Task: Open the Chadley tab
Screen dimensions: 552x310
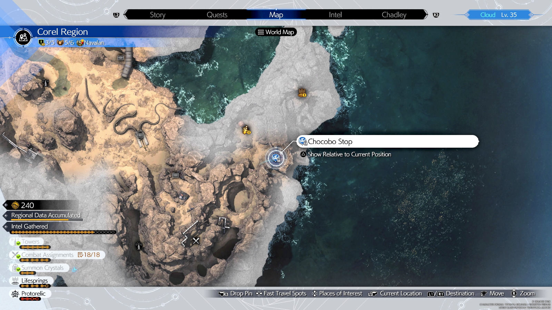Action: click(x=394, y=15)
